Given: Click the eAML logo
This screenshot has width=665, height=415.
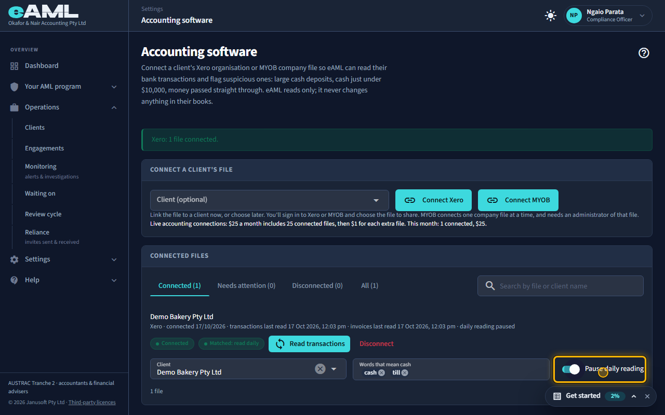Looking at the screenshot, I should pos(43,12).
